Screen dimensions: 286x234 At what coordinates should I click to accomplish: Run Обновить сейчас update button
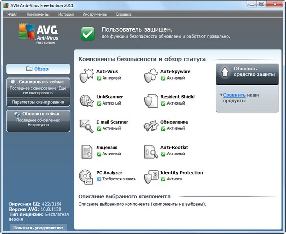38,121
